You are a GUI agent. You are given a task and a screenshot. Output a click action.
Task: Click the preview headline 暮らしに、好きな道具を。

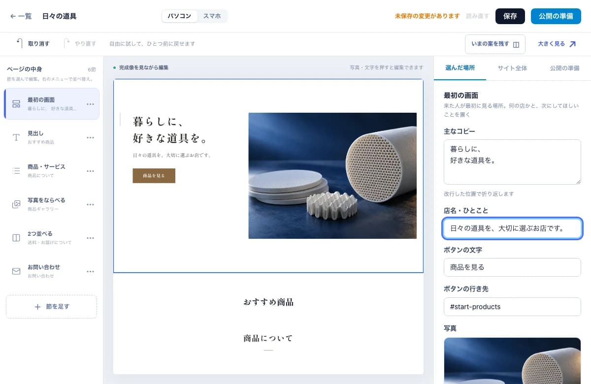[170, 129]
